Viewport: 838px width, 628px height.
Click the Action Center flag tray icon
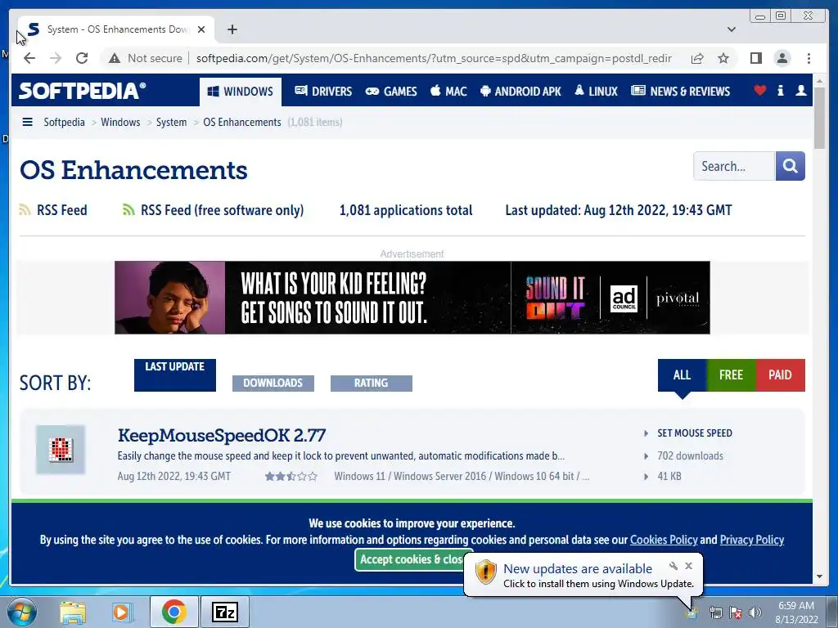click(736, 612)
